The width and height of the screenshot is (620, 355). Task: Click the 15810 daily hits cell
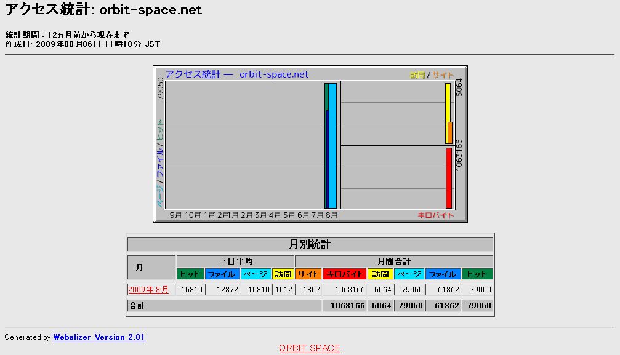(x=190, y=290)
